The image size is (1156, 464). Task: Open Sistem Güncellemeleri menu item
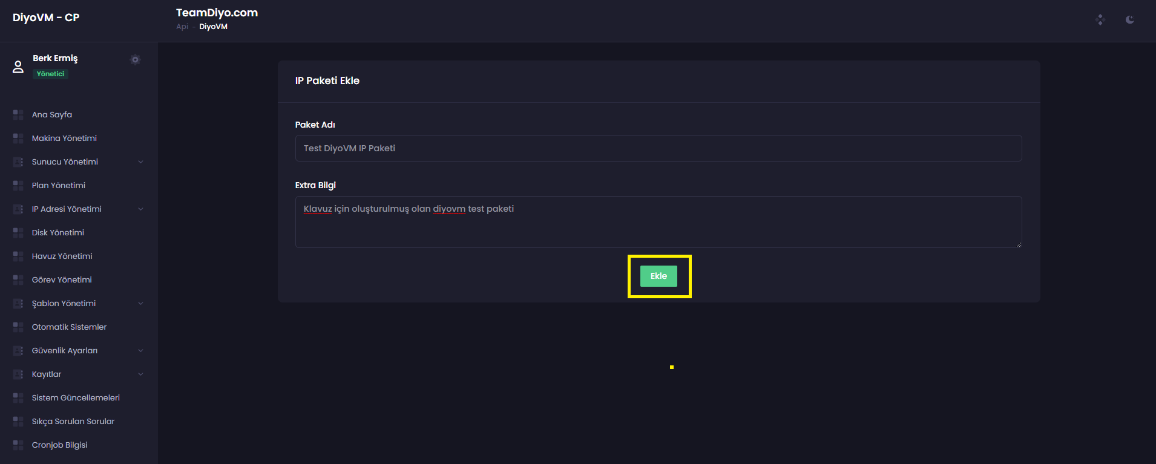pyautogui.click(x=76, y=397)
